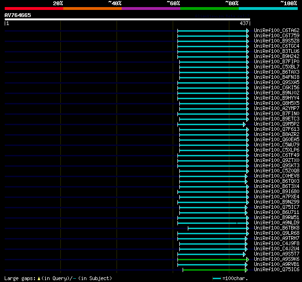
Task: Select the UniRef100_C6TF49 label
Action: (277, 155)
